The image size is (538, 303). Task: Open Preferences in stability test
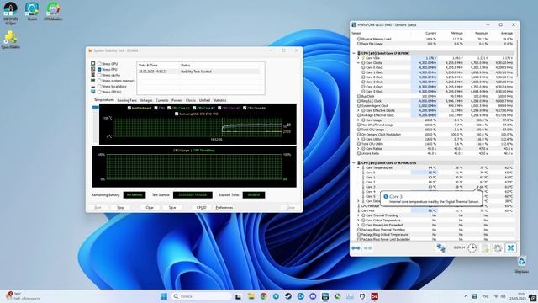tap(224, 208)
